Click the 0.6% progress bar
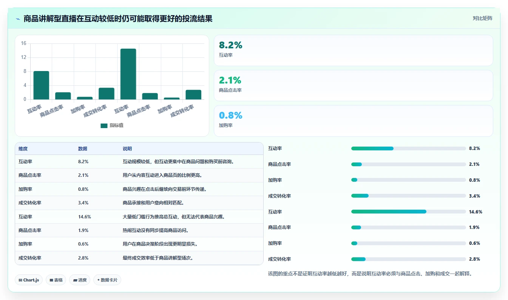 [408, 243]
